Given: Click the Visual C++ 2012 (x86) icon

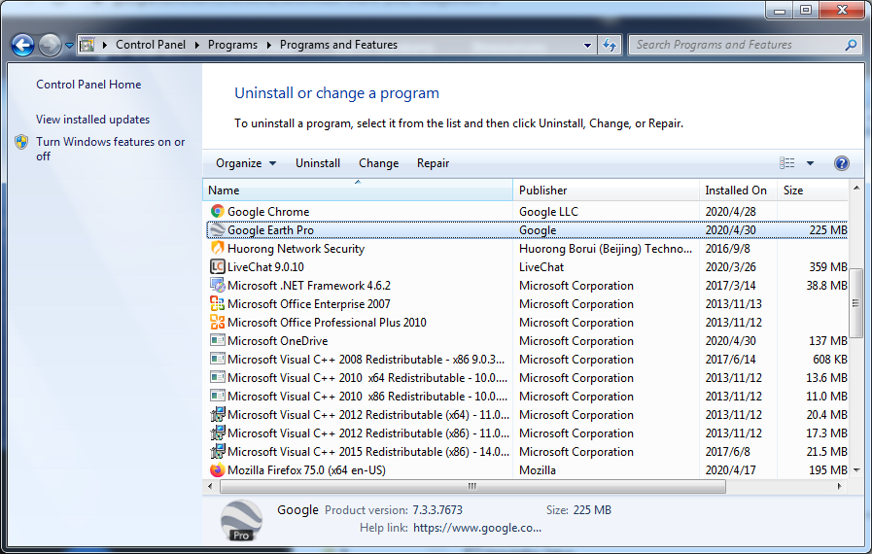Looking at the screenshot, I should [x=218, y=433].
